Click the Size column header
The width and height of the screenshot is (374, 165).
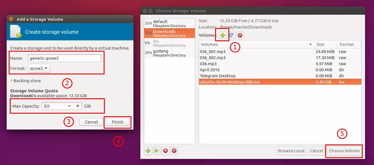[x=326, y=44]
